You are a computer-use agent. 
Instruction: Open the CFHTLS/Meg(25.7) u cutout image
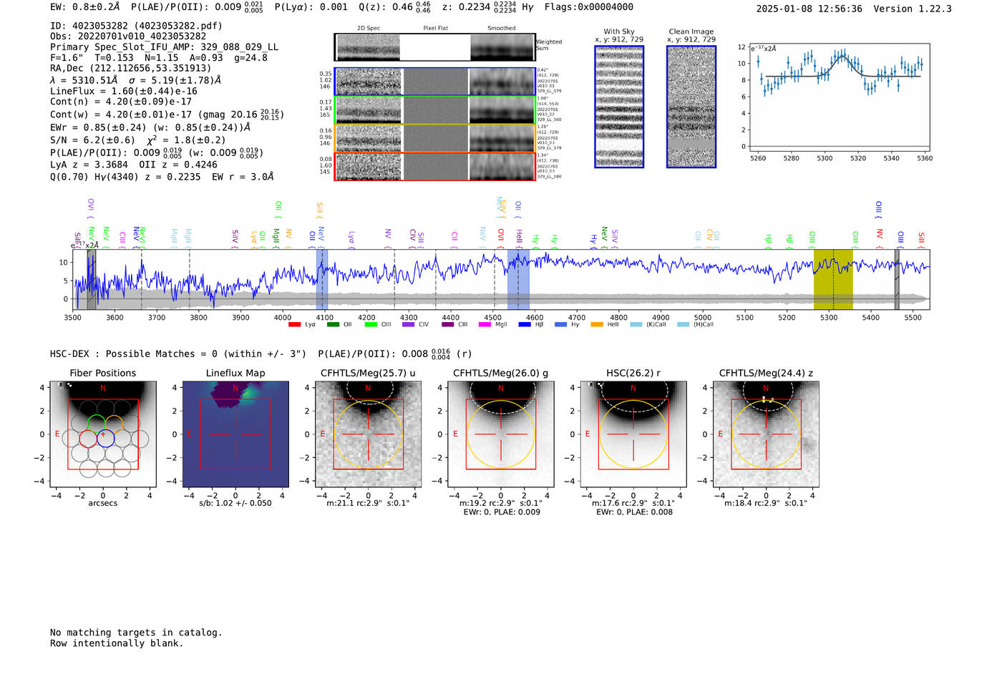tap(368, 434)
